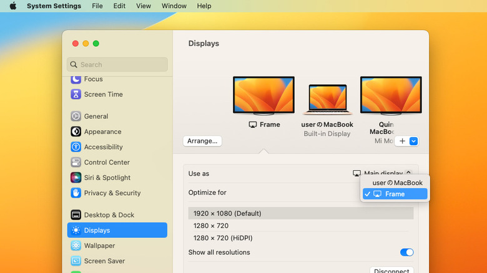Click the Accessibility icon

point(76,147)
